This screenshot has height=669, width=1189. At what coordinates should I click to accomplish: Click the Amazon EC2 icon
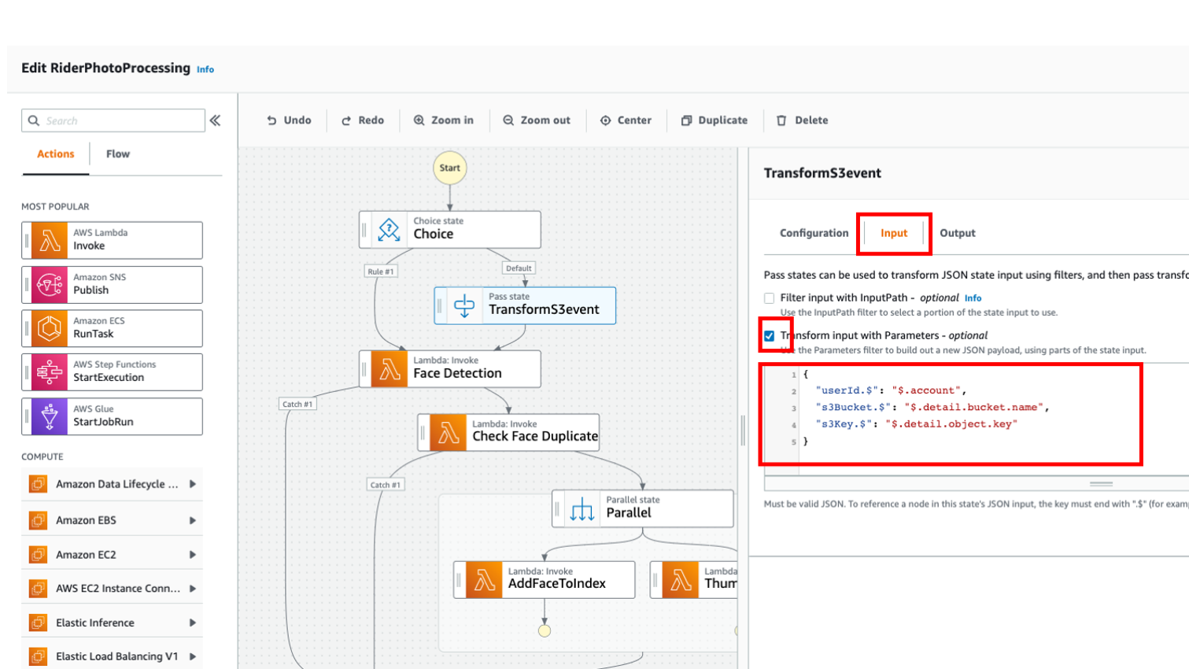38,555
